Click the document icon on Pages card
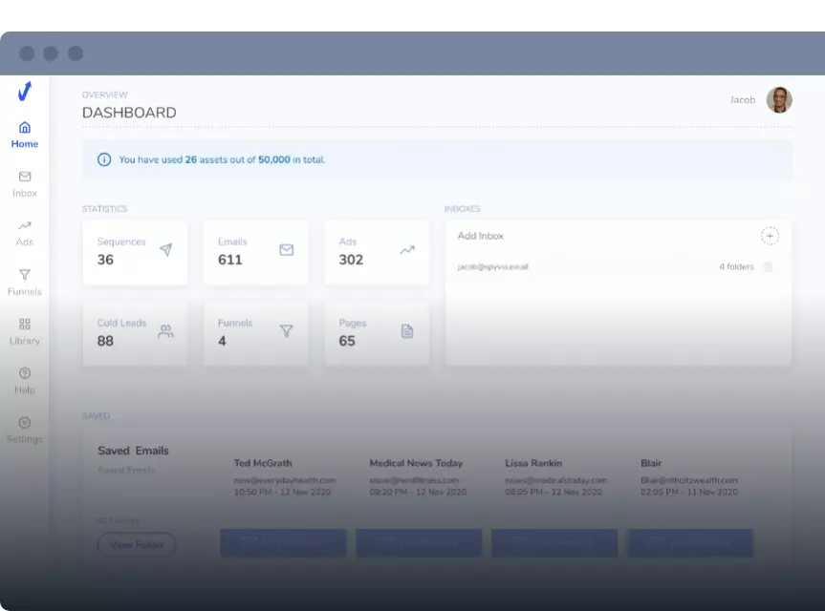 point(407,331)
